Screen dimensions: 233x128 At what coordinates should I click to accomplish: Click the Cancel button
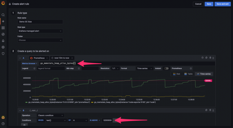198,4
